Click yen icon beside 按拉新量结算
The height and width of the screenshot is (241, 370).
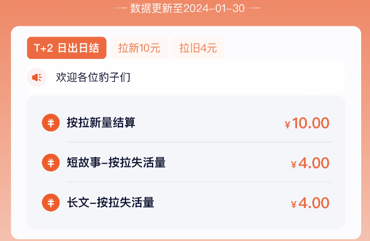[x=51, y=123]
